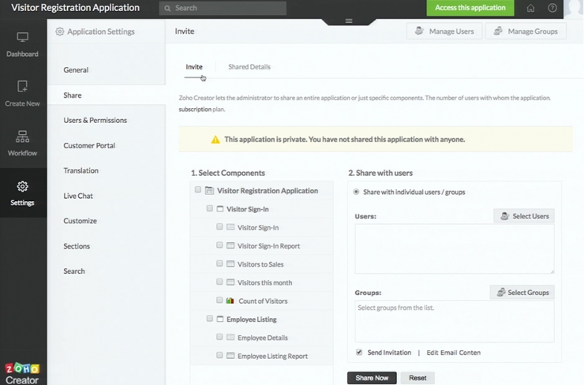
Task: Check the Visitor Sign-In Report checkbox
Action: click(219, 245)
